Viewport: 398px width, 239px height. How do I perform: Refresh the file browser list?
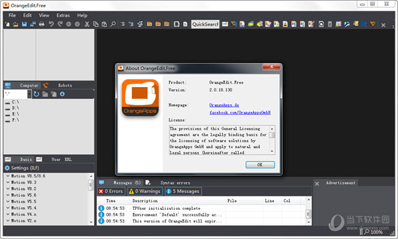tap(36, 94)
